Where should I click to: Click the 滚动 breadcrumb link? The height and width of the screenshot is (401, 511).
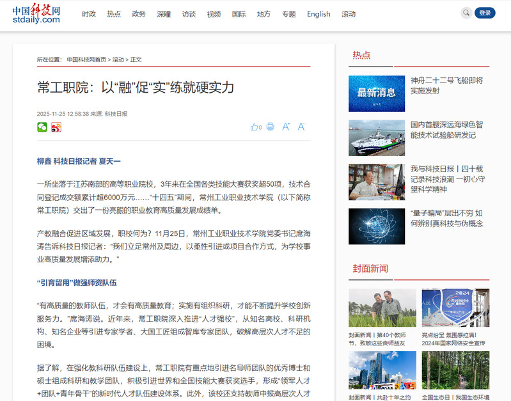tap(118, 59)
